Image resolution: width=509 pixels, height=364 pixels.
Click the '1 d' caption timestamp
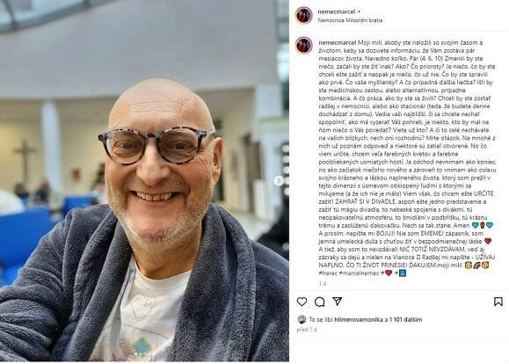(323, 283)
